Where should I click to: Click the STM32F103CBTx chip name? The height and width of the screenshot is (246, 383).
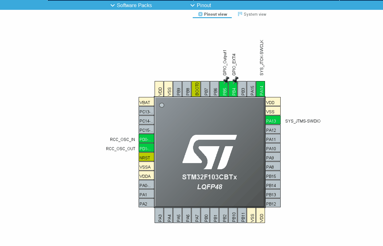(x=210, y=177)
